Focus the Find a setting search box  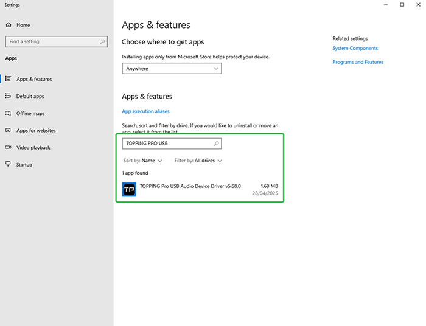pos(56,41)
